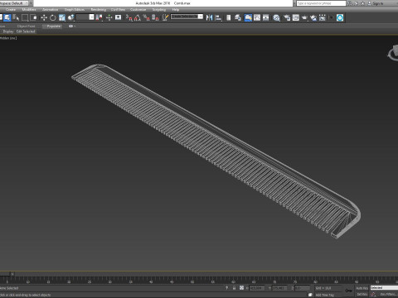
Task: Toggle Spinner Snap on
Action: coord(155,17)
